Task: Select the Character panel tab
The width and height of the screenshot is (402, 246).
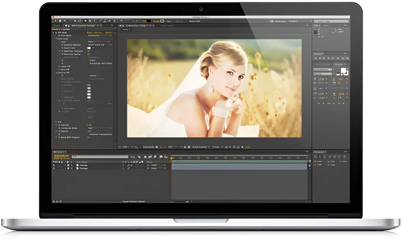Action: point(338,64)
